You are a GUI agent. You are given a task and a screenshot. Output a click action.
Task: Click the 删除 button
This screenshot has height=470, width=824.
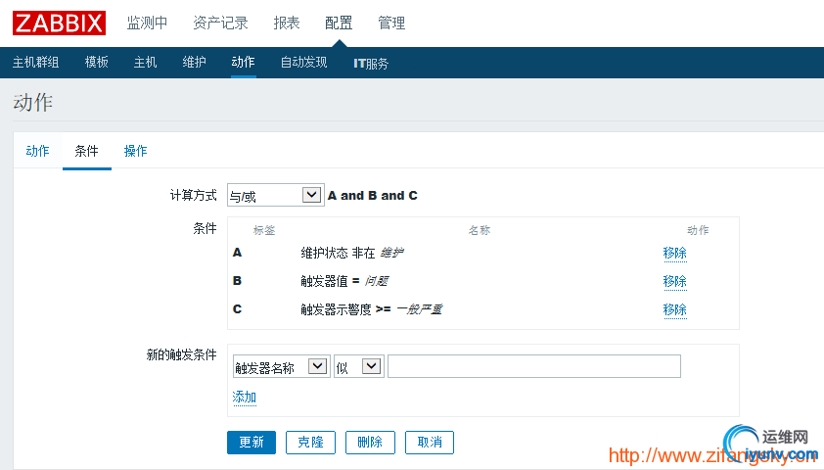[370, 443]
